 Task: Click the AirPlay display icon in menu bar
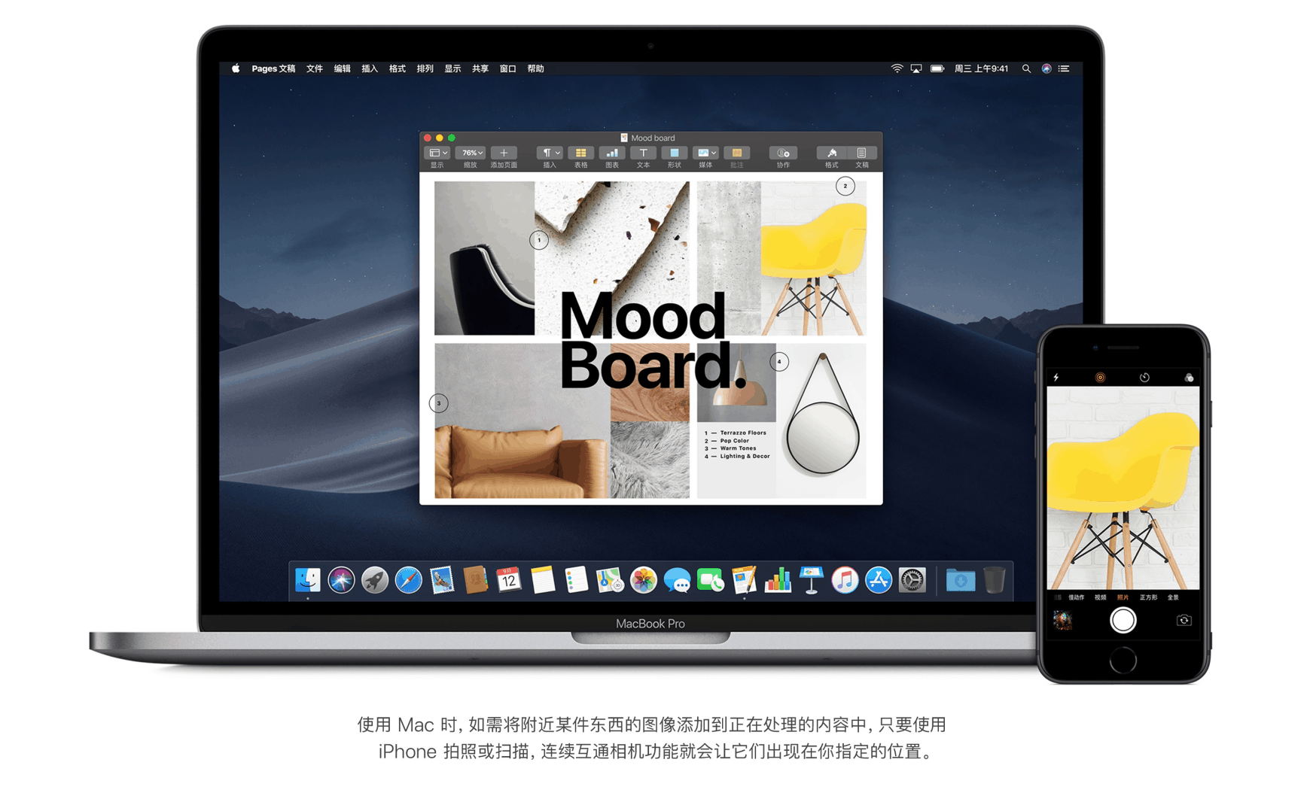[x=916, y=68]
